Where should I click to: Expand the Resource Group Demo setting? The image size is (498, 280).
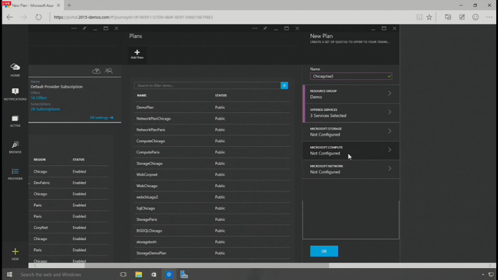click(351, 94)
